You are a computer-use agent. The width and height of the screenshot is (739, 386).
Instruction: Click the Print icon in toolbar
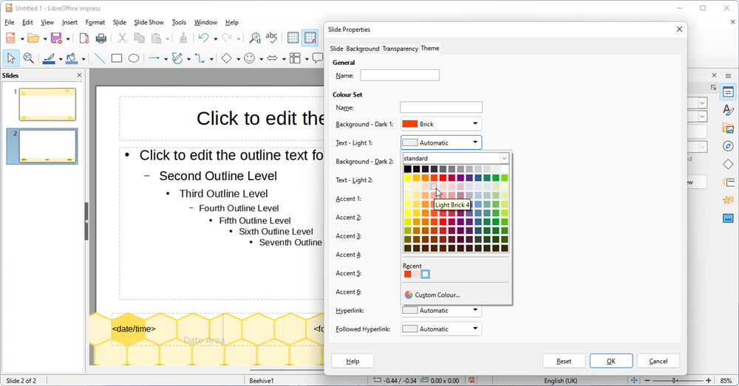pyautogui.click(x=101, y=38)
